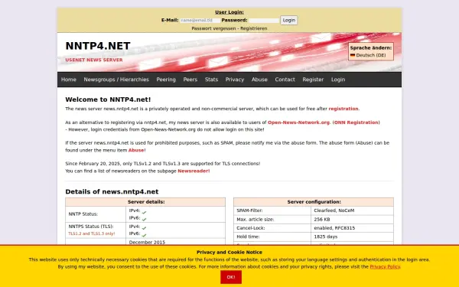The image size is (459, 287).
Task: Click the Clearfeed, NoCeM value
Action: (x=334, y=210)
